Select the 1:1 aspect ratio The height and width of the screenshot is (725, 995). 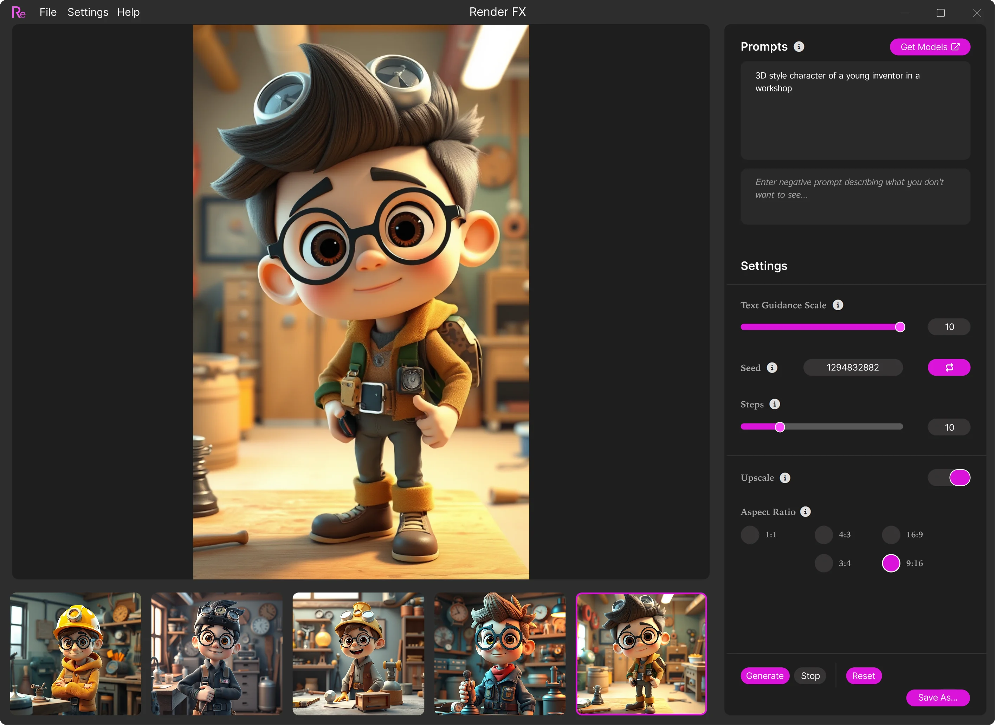pyautogui.click(x=750, y=535)
